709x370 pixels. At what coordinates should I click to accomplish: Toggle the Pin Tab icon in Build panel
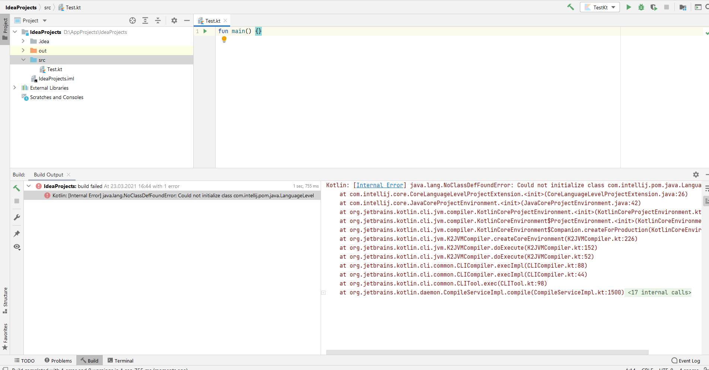tap(17, 234)
